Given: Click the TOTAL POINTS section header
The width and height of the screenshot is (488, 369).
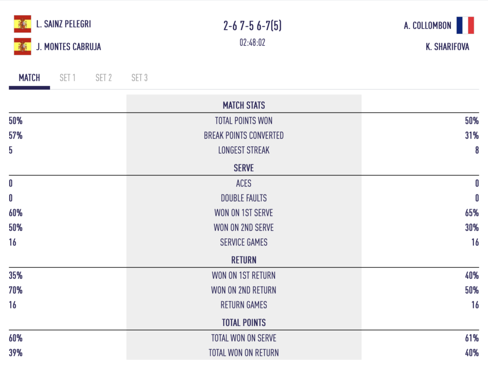Looking at the screenshot, I should coord(244,323).
